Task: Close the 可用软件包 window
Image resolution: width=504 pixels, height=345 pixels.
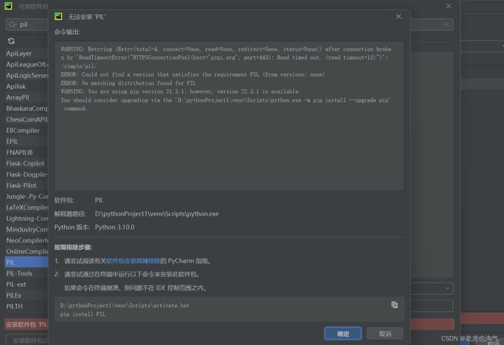Action: click(x=449, y=6)
